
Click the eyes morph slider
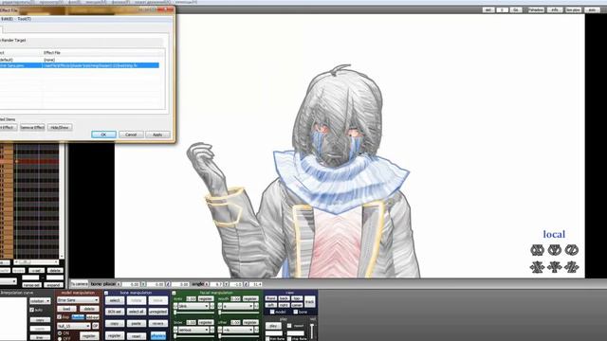pyautogui.click(x=193, y=313)
